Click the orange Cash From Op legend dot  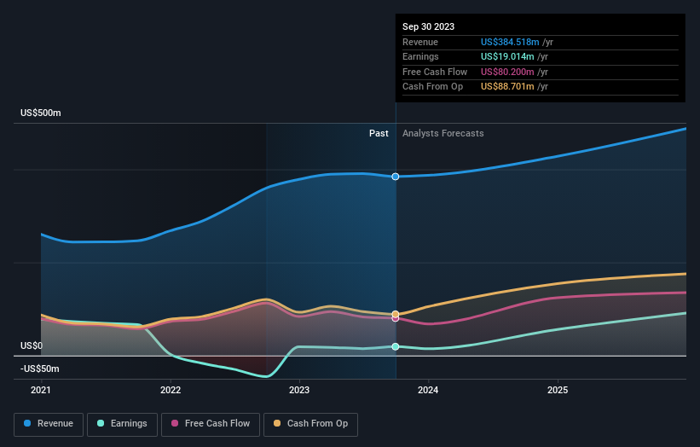tap(277, 423)
